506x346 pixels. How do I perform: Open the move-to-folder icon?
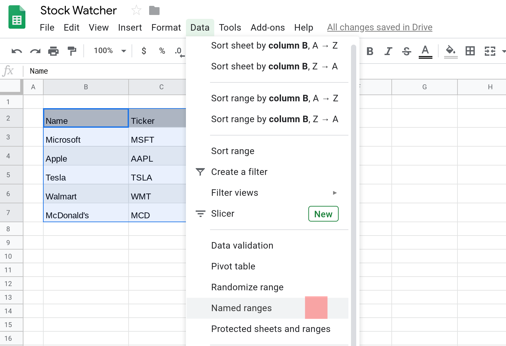(x=154, y=11)
